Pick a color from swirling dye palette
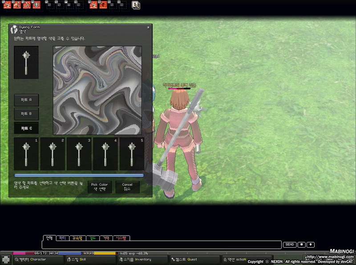356x265 pixels. (x=97, y=90)
